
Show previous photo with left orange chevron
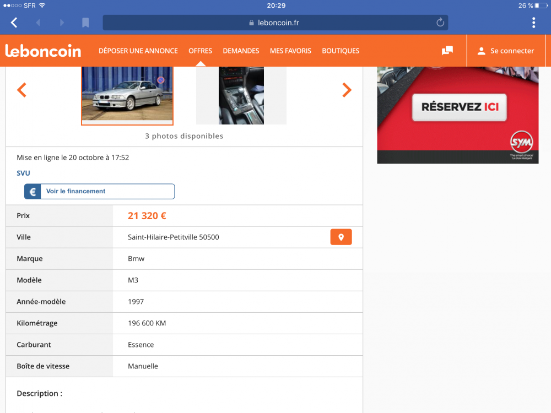coord(22,90)
